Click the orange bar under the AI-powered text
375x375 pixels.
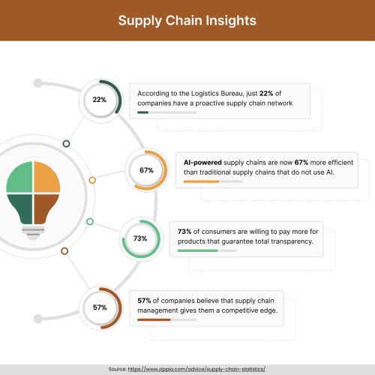[201, 181]
